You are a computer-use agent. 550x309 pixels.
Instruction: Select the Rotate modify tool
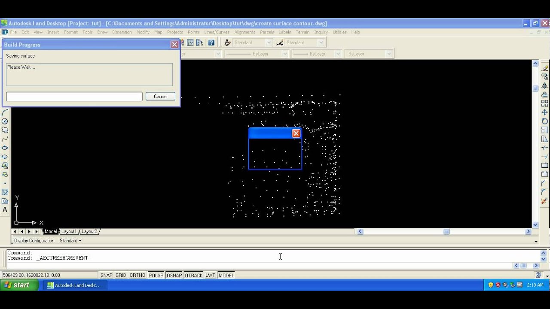(x=544, y=121)
